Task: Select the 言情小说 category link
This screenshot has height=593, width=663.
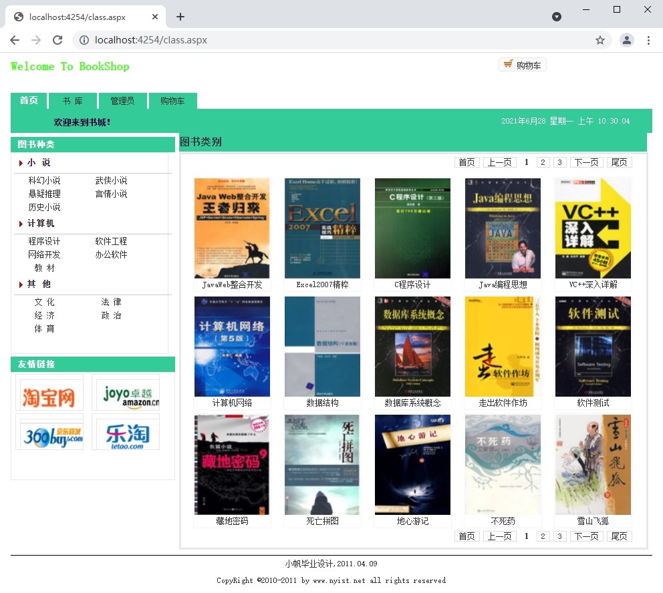Action: point(111,194)
